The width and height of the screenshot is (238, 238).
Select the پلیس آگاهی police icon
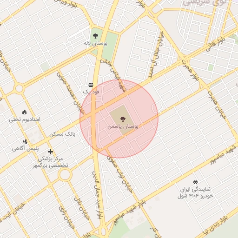coord(25,141)
